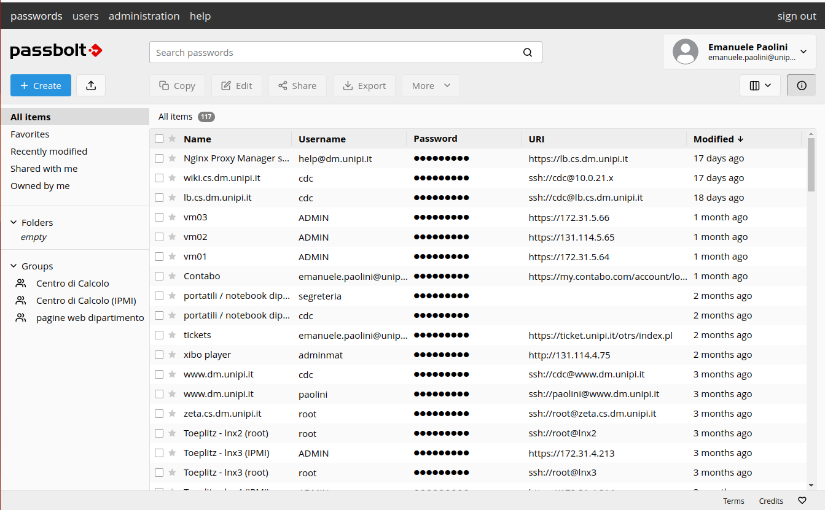Open the More actions dropdown

click(x=431, y=85)
